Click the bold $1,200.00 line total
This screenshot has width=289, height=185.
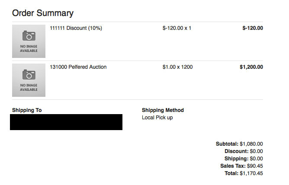click(x=251, y=67)
